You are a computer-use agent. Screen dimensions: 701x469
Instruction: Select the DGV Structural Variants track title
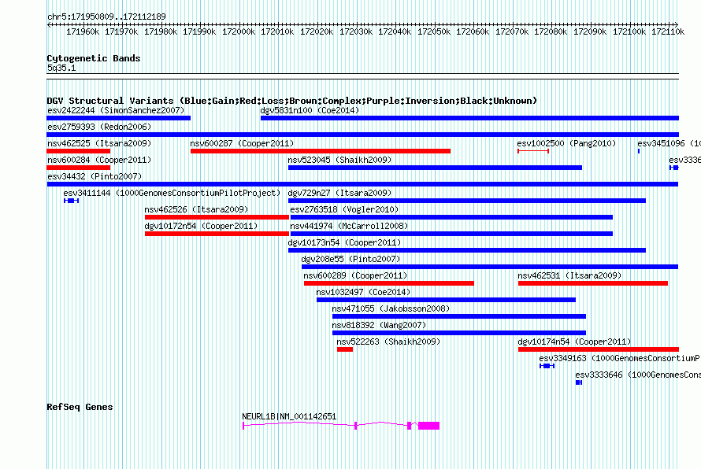(292, 101)
